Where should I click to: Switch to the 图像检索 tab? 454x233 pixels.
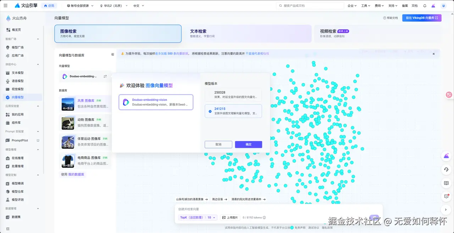(x=118, y=34)
